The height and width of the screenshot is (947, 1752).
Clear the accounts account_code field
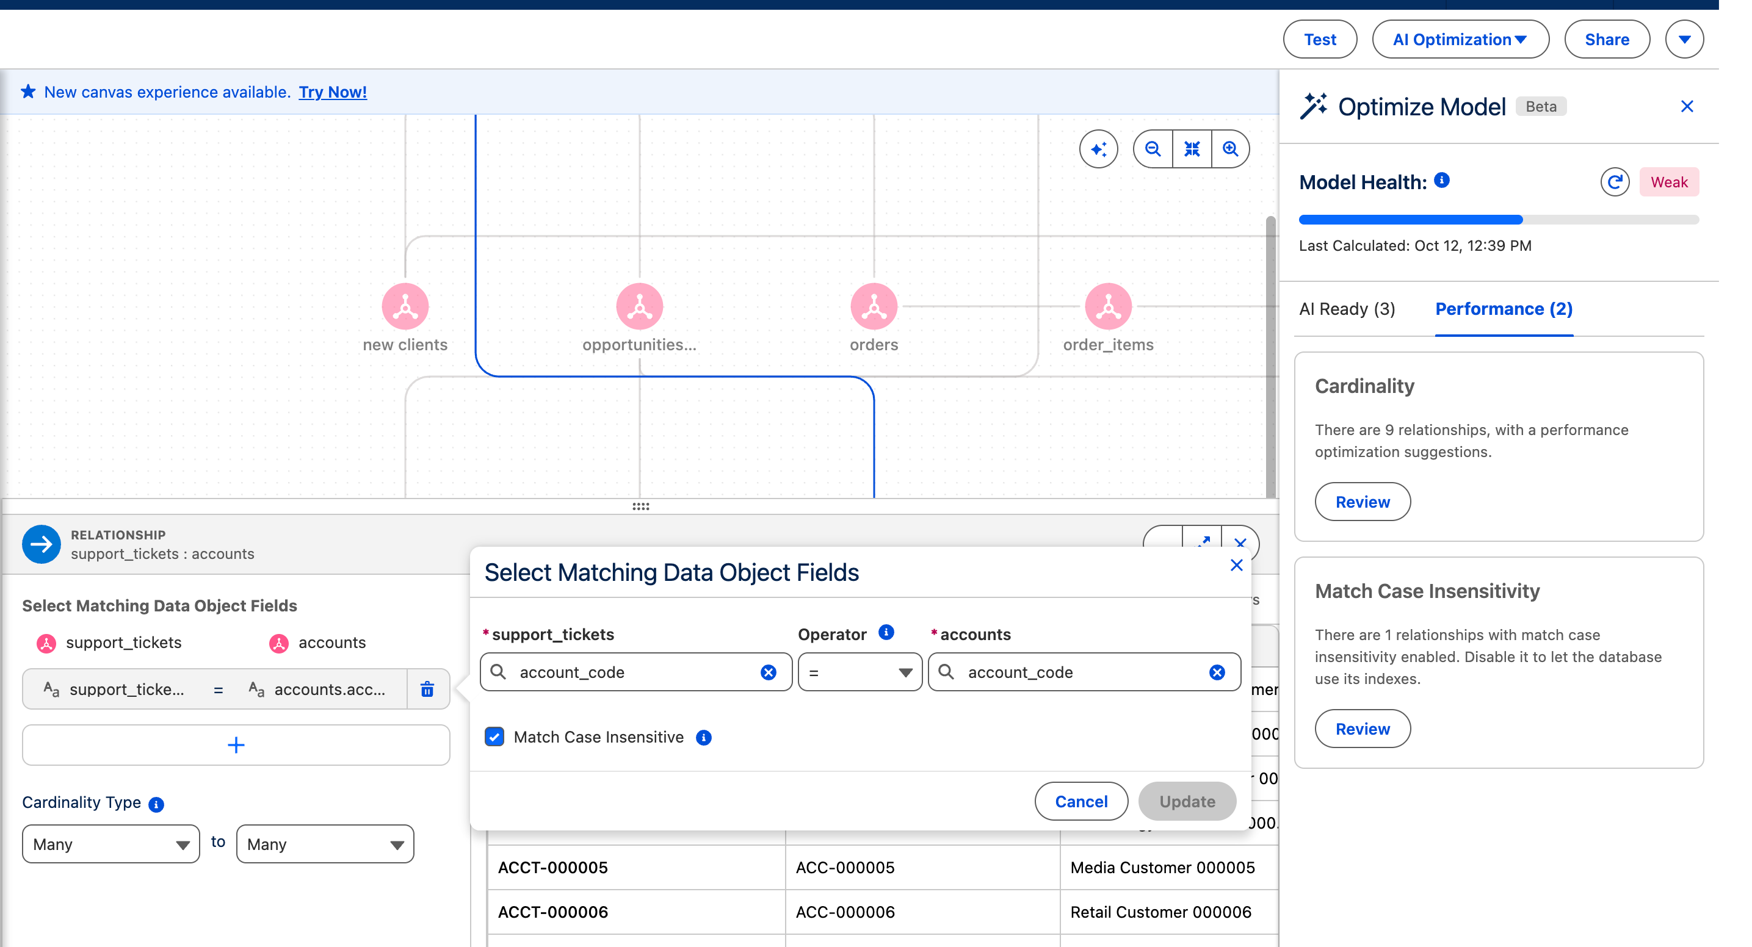coord(1217,672)
